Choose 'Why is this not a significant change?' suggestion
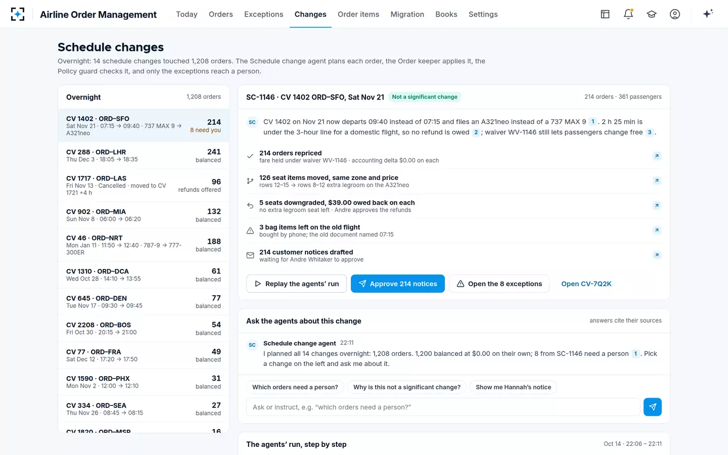Screen dimensions: 728x455 pos(407,387)
